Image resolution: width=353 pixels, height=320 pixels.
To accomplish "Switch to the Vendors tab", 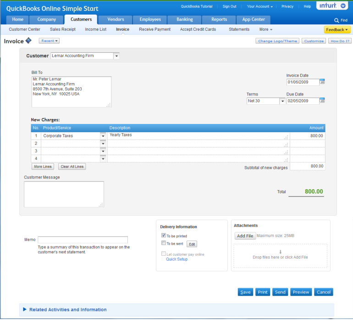I will [x=116, y=20].
